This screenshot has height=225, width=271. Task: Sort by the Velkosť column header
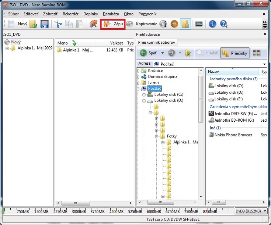click(x=110, y=43)
